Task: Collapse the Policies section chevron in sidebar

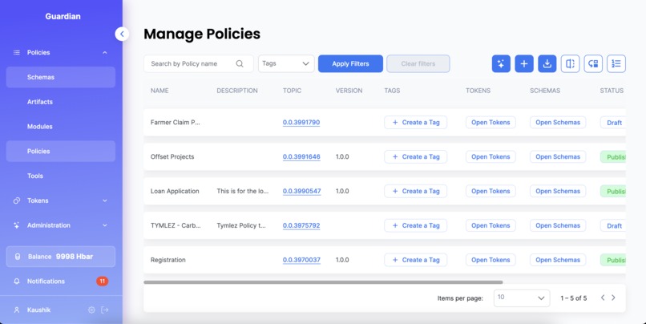Action: (105, 52)
